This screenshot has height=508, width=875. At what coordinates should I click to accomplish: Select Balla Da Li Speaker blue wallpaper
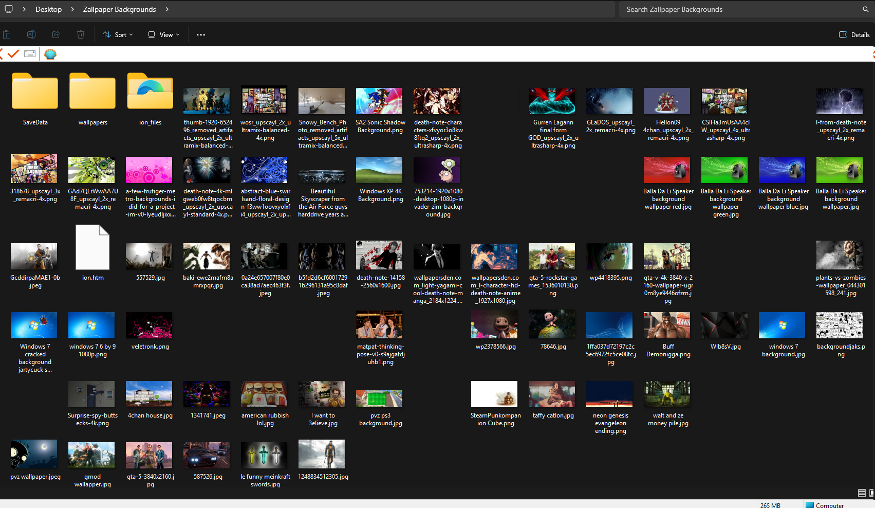[782, 170]
